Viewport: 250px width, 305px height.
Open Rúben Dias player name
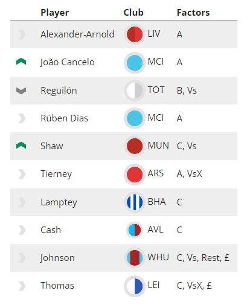[x=65, y=118]
